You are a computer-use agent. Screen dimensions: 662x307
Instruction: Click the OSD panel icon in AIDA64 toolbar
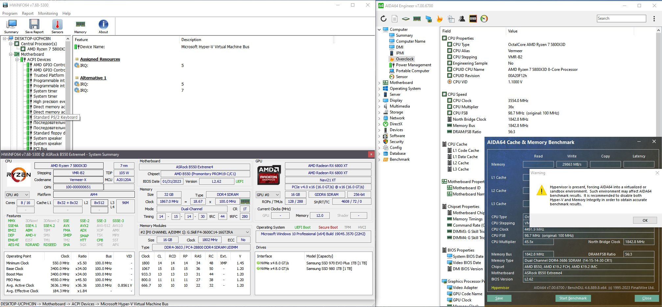point(473,19)
